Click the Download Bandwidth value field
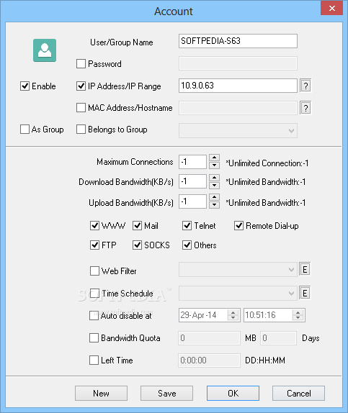This screenshot has height=413, width=348. 192,181
